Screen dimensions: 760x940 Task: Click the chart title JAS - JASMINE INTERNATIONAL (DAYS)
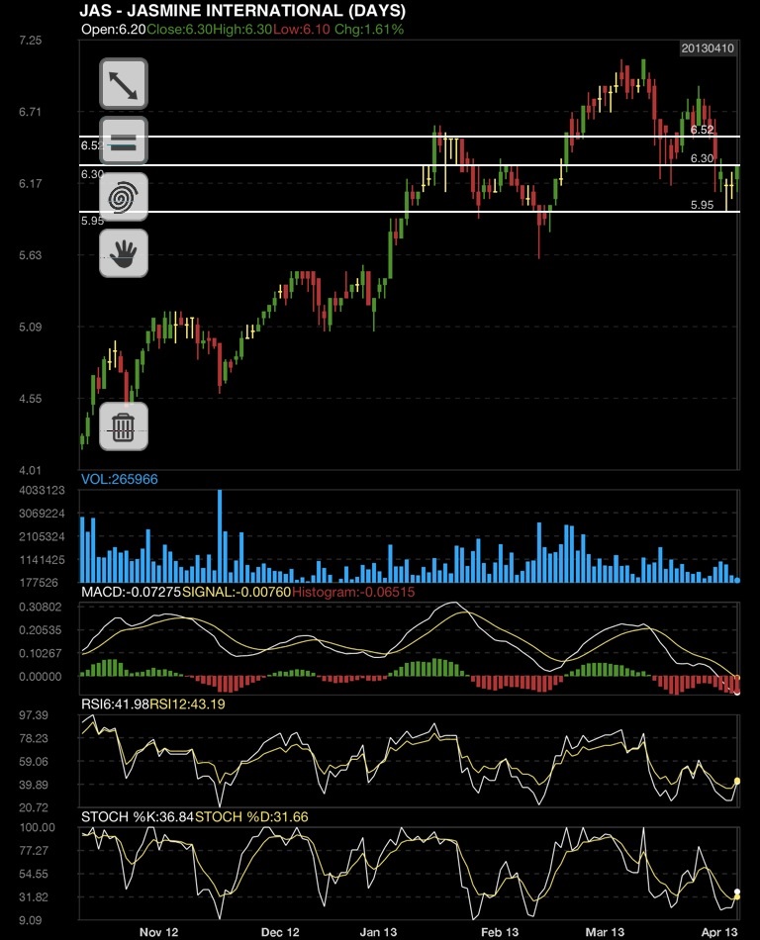coord(242,11)
